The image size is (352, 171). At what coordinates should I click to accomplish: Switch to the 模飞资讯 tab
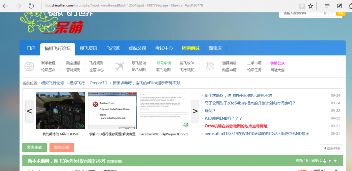88,48
